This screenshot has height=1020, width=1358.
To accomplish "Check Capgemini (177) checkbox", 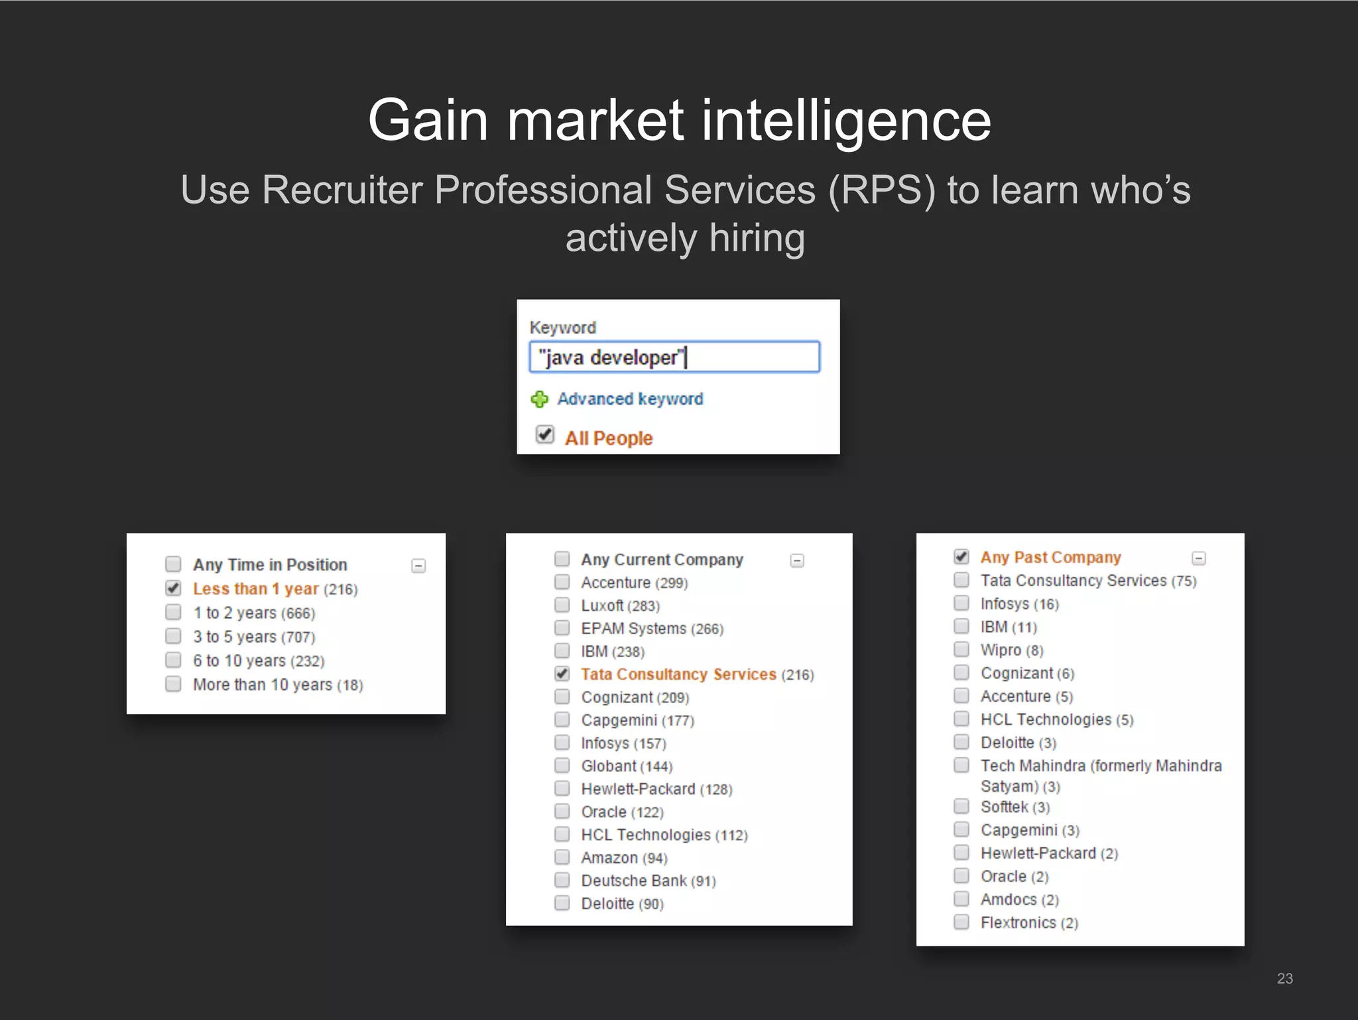I will 562,720.
